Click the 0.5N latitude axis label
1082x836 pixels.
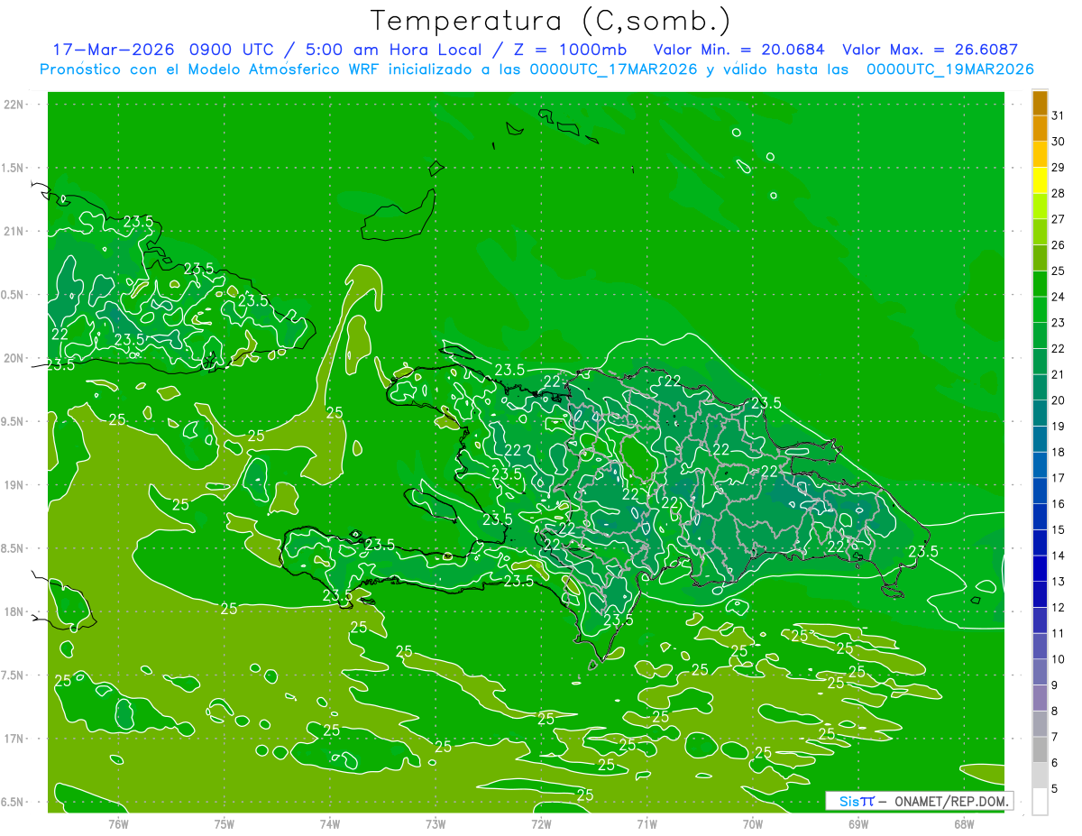tap(14, 295)
